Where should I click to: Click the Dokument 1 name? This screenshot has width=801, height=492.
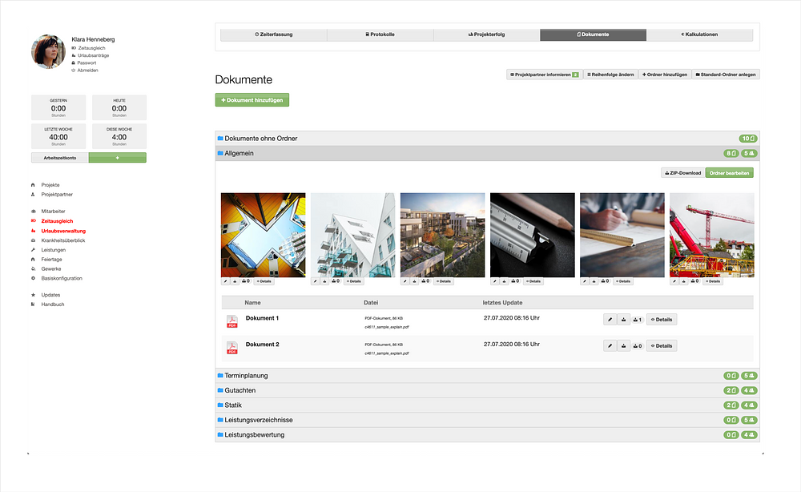[x=262, y=318]
